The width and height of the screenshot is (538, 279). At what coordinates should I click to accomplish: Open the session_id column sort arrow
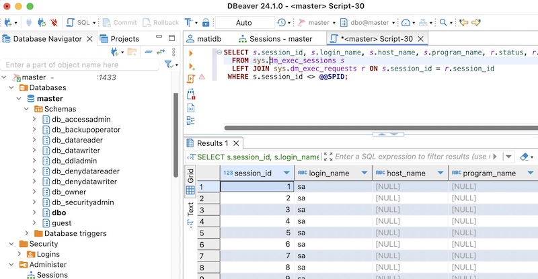tap(286, 173)
